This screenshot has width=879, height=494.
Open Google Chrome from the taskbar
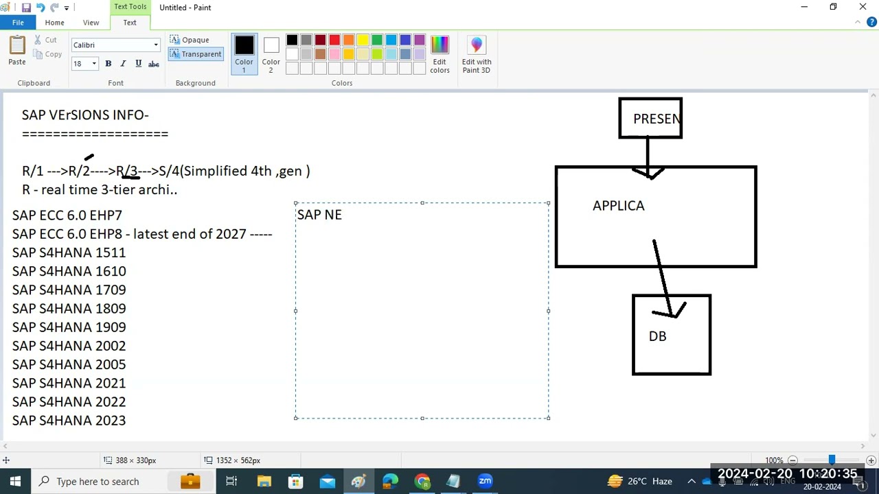tap(422, 481)
